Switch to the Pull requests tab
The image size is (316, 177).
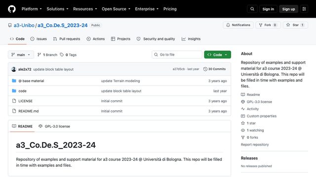click(67, 39)
